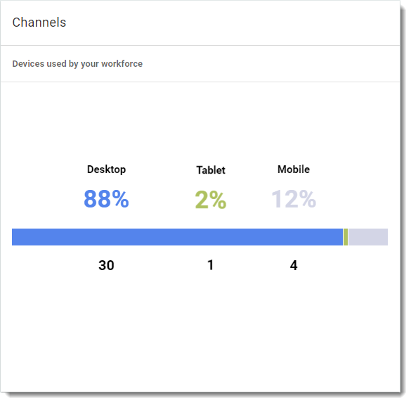
Task: Click the blue Desktop bar segment
Action: 177,237
